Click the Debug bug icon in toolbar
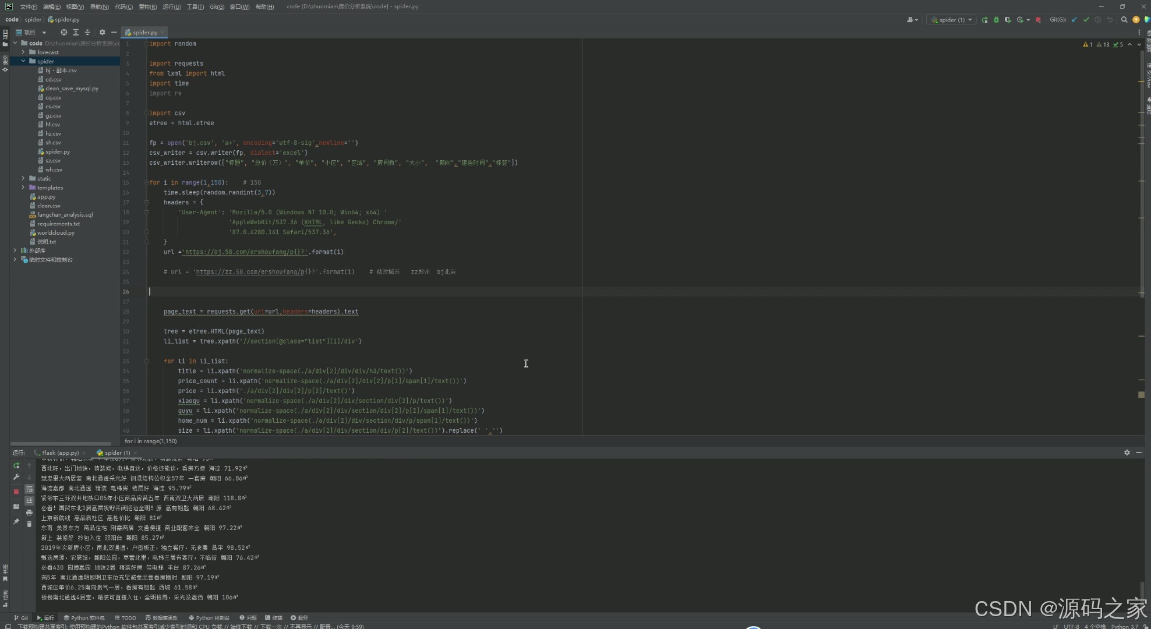1151x629 pixels. tap(996, 20)
